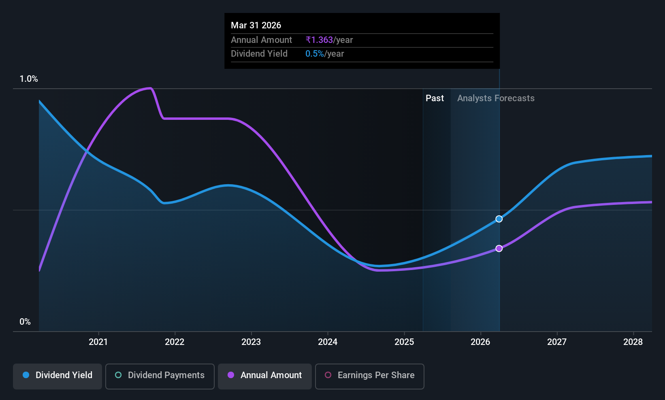
Task: Click the purple Annual Amount data point marker
Action: click(499, 249)
